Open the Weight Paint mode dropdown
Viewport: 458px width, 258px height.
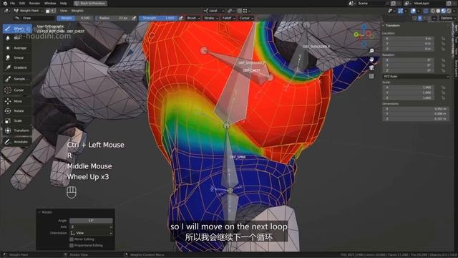[29, 11]
